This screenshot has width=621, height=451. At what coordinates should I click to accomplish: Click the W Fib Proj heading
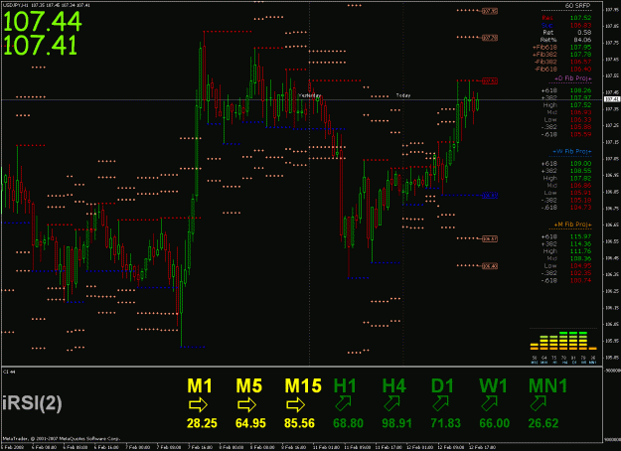coord(572,152)
